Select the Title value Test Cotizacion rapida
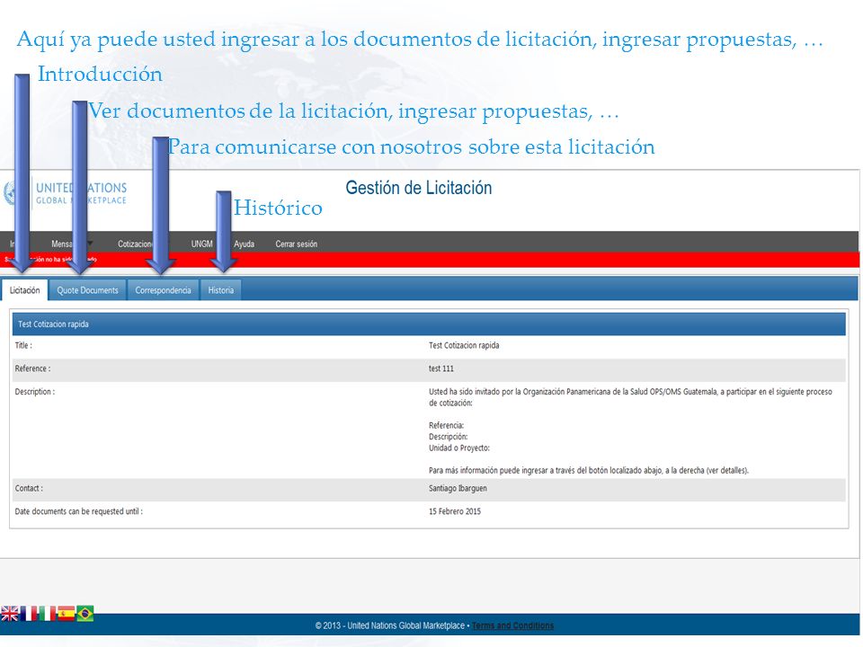Viewport: 863px width, 647px height. click(x=464, y=345)
